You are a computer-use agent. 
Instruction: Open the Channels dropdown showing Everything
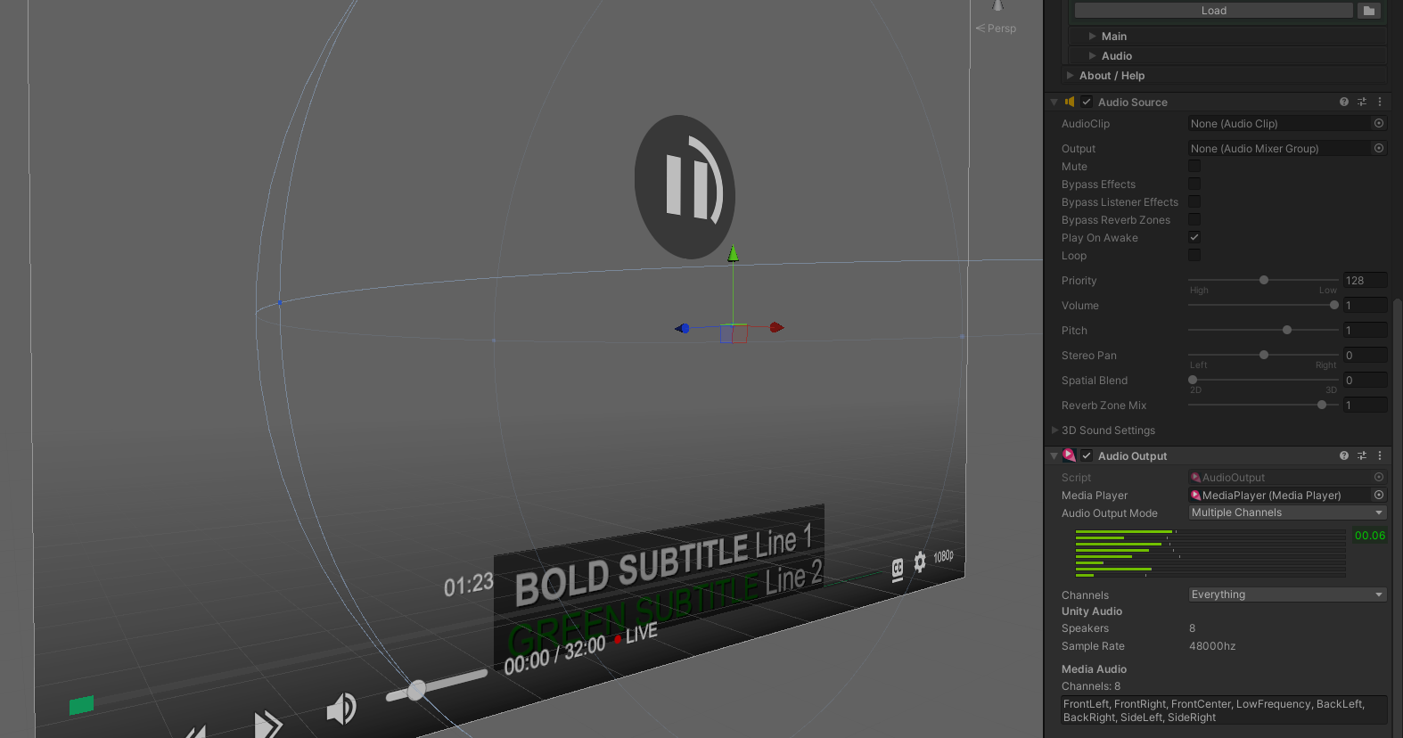1287,595
